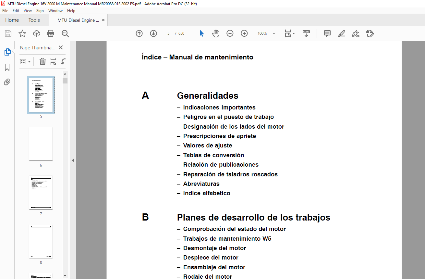425x279 pixels.
Task: Click the Save file icon
Action: click(x=8, y=33)
